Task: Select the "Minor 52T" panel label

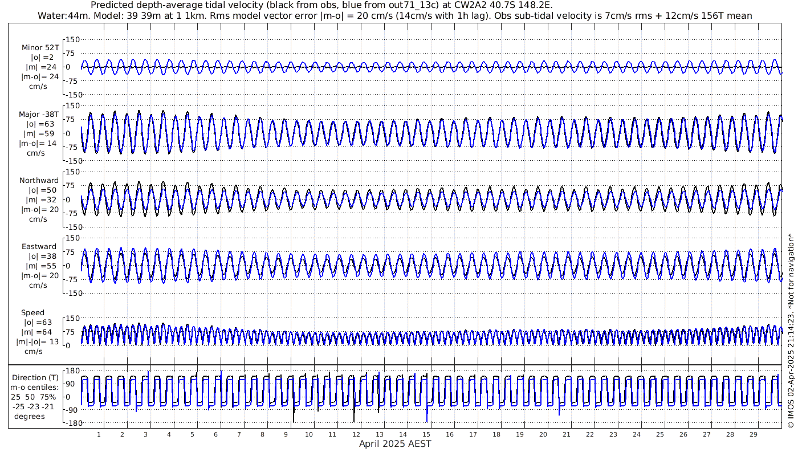Action: click(40, 48)
